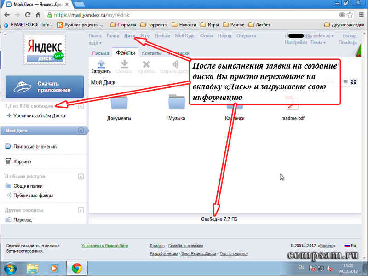Select Мой Диск in sidebar
This screenshot has height=276, width=368.
pyautogui.click(x=44, y=131)
